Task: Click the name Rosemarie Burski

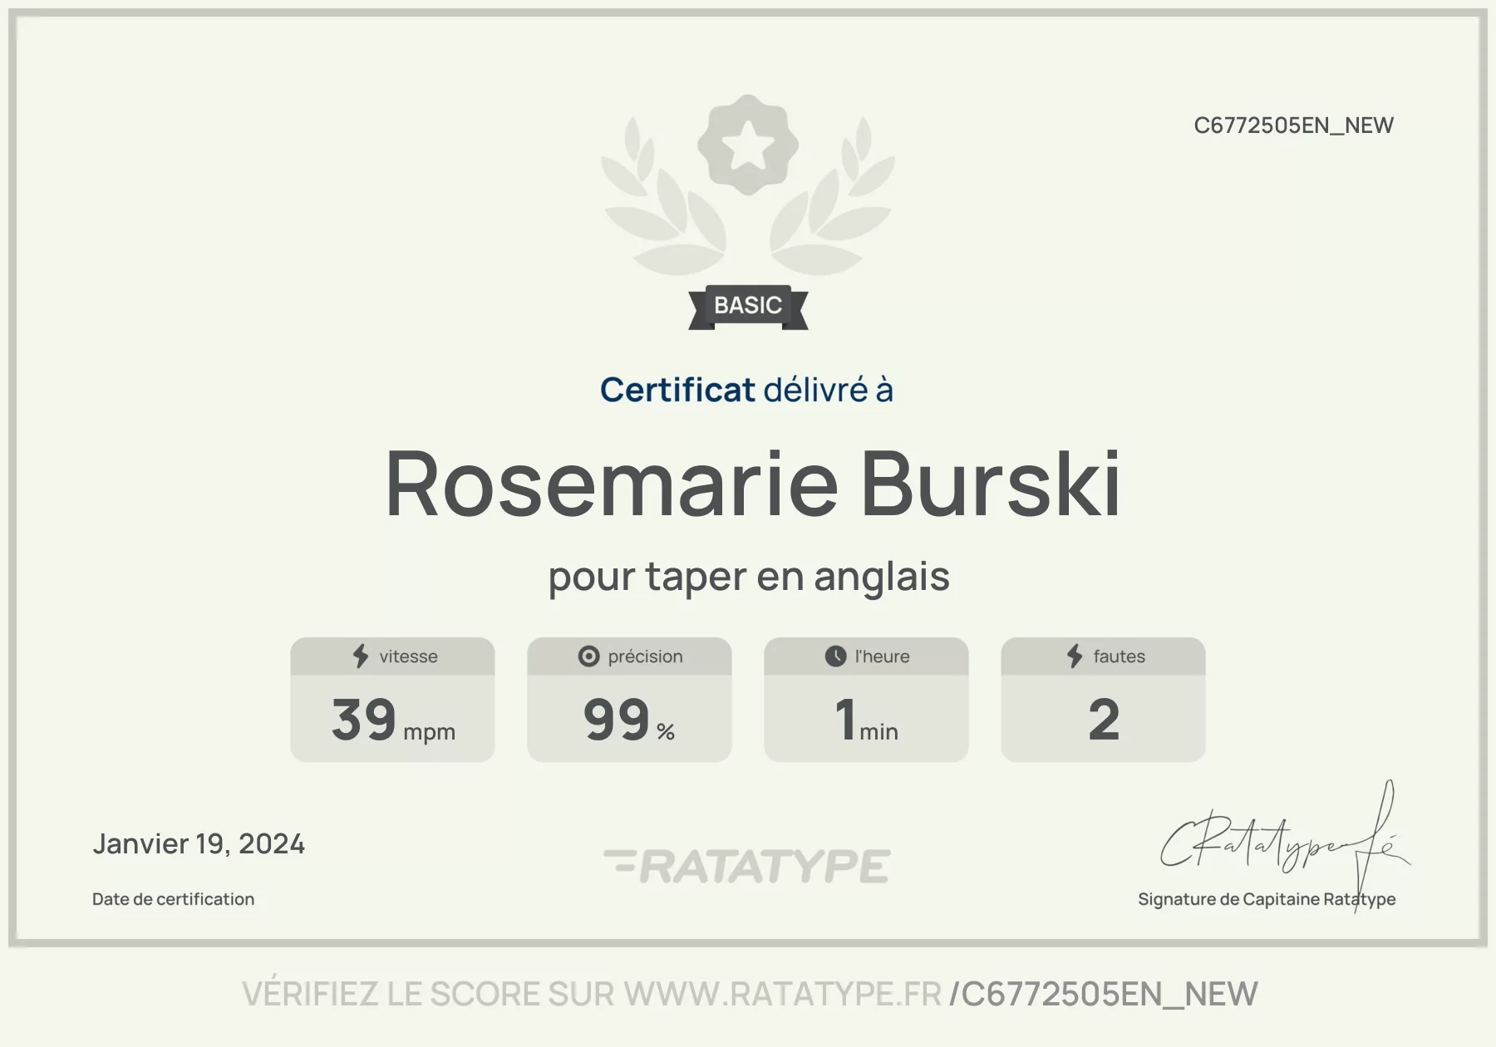Action: 753,484
